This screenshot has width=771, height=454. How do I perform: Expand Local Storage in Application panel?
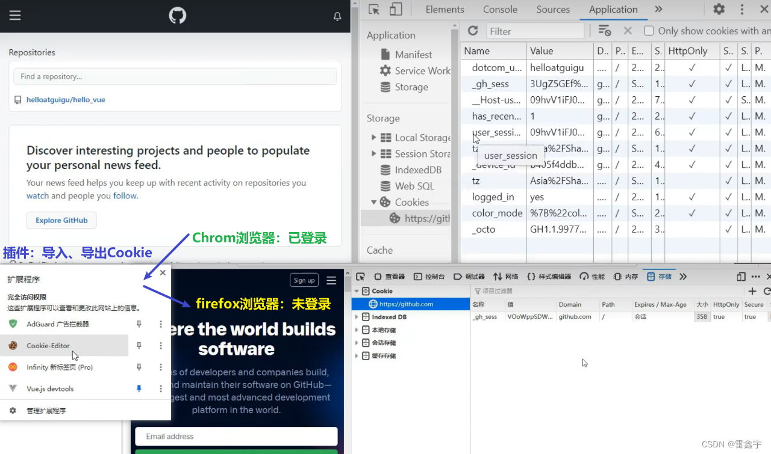[x=374, y=137]
